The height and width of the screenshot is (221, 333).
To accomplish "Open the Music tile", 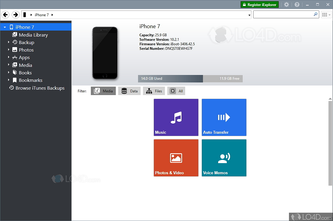I will coord(176,117).
